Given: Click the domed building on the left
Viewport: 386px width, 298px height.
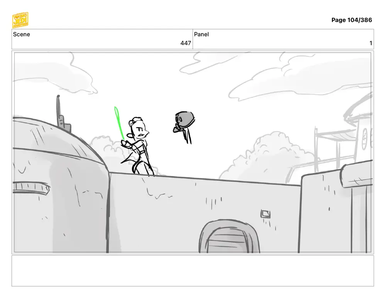Looking at the screenshot, I should pyautogui.click(x=60, y=184).
